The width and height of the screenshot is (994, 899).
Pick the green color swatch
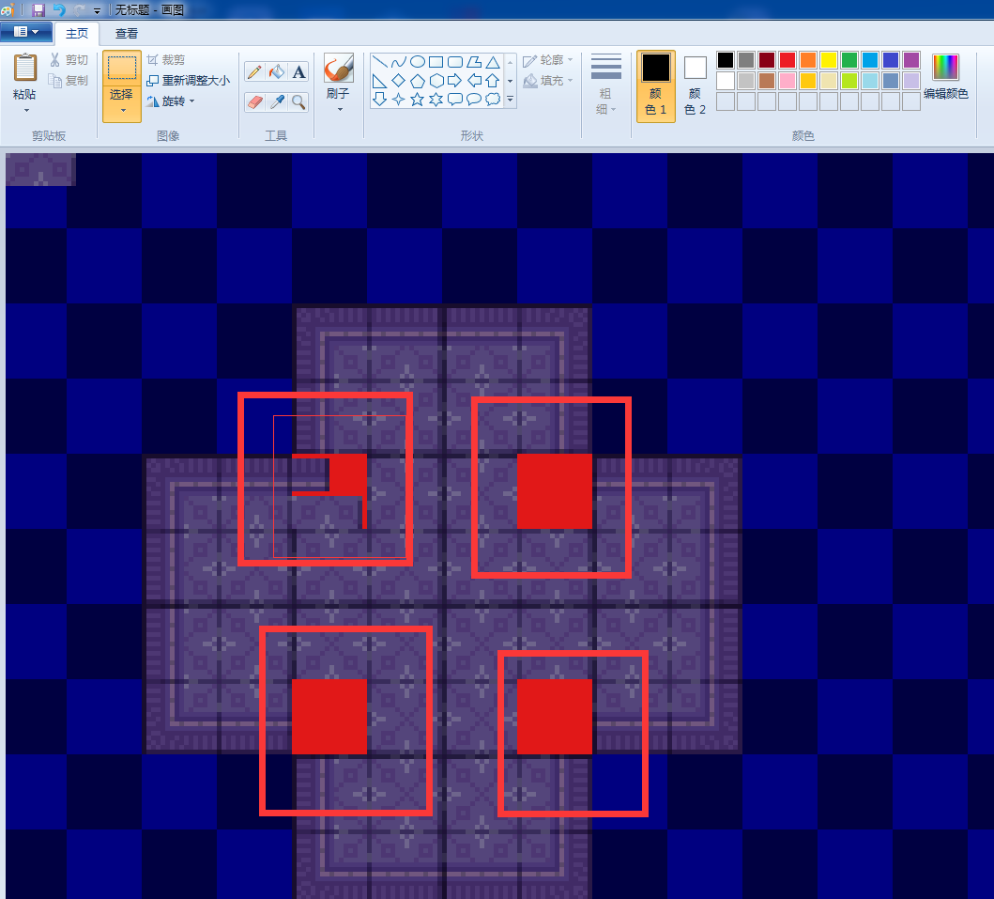(x=849, y=60)
